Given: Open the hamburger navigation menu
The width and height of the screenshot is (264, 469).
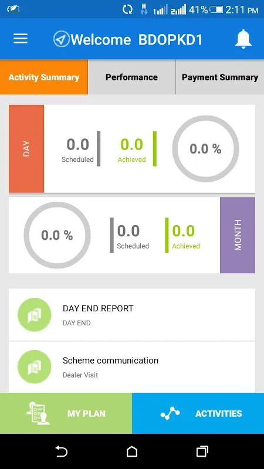Looking at the screenshot, I should (x=21, y=39).
